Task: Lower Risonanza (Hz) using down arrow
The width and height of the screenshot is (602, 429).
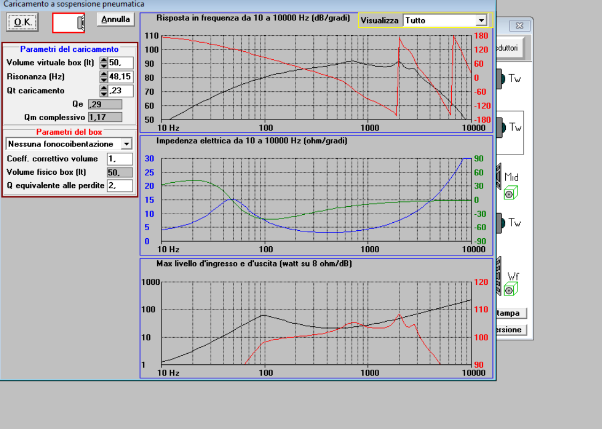Action: pos(104,80)
